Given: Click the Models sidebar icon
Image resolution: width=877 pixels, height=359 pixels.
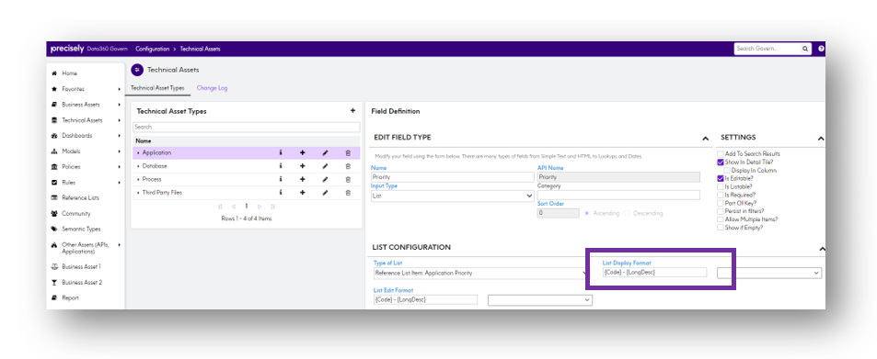Looking at the screenshot, I should point(54,151).
